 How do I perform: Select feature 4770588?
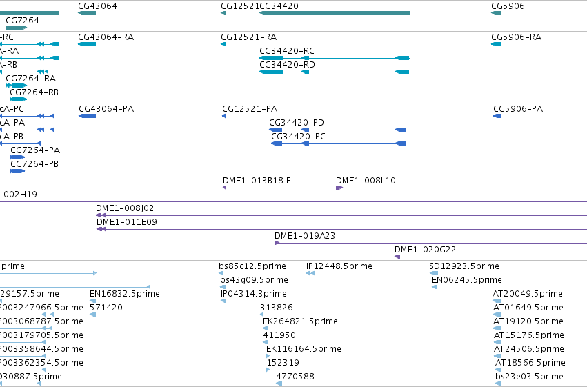tap(295, 377)
